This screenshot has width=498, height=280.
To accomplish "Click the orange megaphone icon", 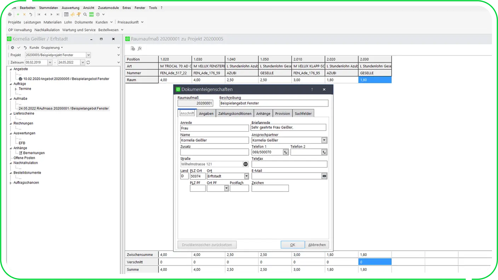I will click(x=73, y=14).
